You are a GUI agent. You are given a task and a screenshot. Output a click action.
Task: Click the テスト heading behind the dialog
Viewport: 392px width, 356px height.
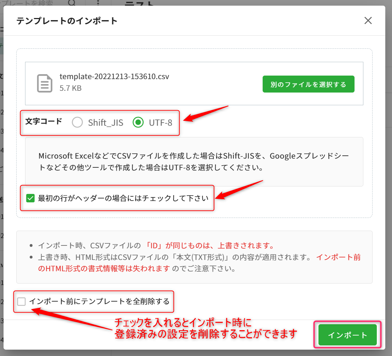(140, 4)
